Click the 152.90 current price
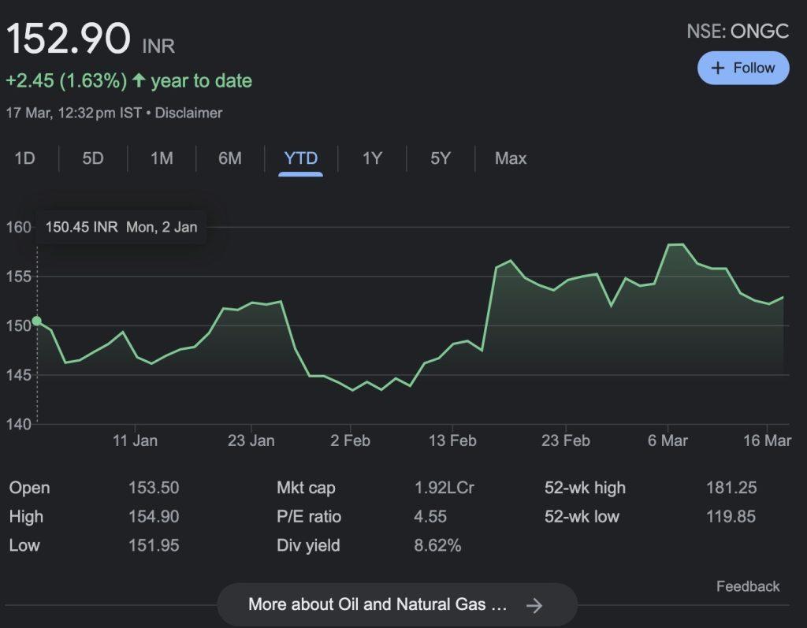This screenshot has height=628, width=807. [x=68, y=38]
